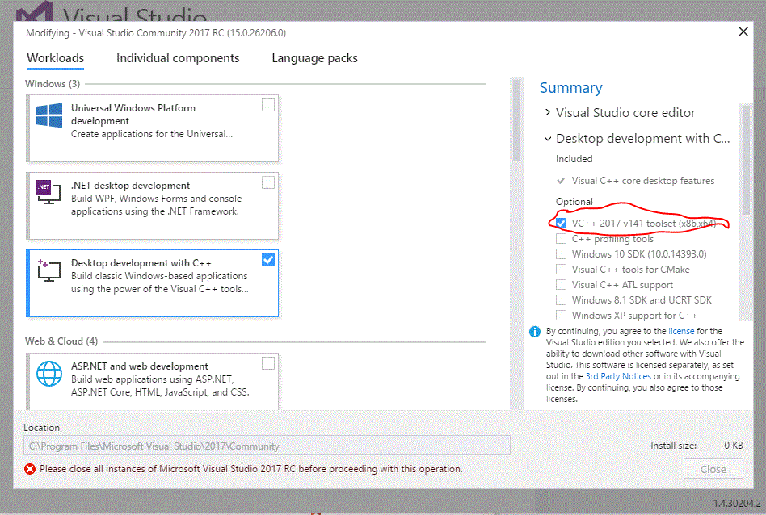Click the red error icon near the message
The width and height of the screenshot is (766, 515).
click(30, 469)
